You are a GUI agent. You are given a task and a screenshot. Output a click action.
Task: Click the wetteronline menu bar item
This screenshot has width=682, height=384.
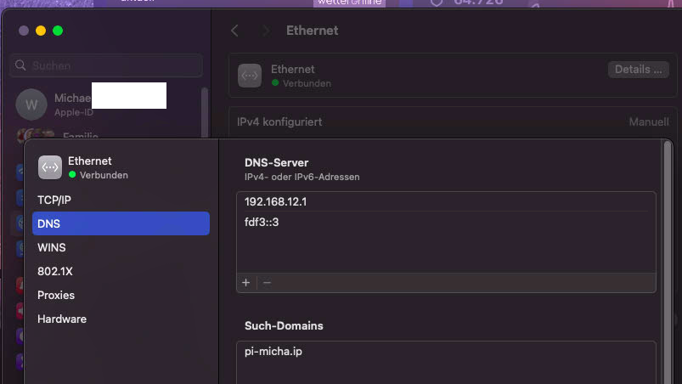point(349,3)
